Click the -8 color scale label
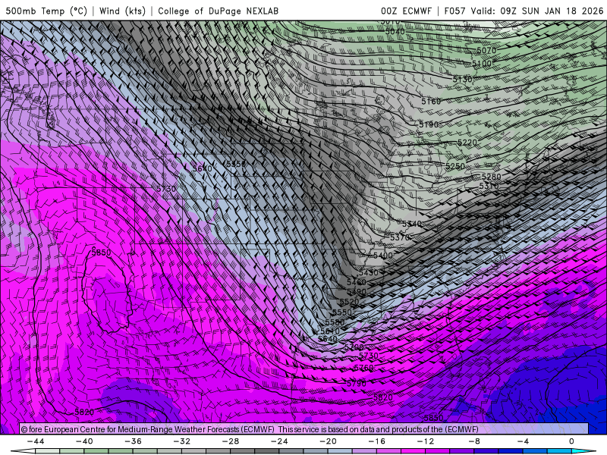The width and height of the screenshot is (607, 455). (x=475, y=441)
